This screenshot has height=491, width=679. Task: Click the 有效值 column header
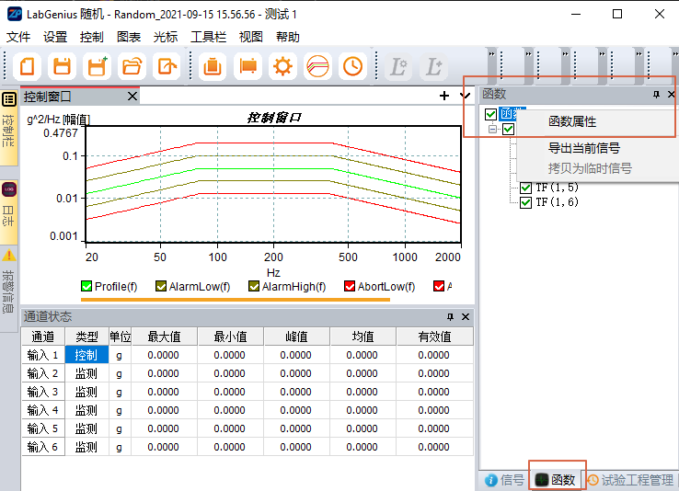click(435, 337)
